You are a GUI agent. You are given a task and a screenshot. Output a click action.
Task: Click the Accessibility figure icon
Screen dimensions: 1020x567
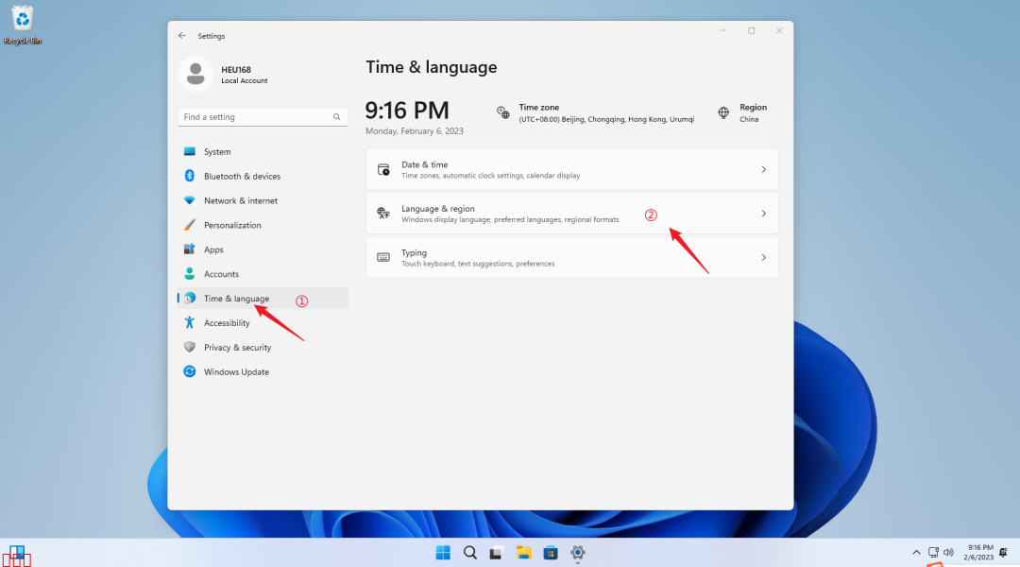189,322
